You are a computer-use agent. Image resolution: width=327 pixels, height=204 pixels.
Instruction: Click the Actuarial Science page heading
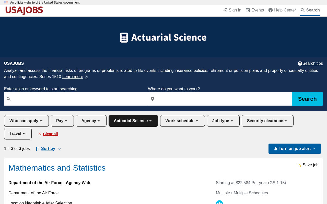coord(169,37)
